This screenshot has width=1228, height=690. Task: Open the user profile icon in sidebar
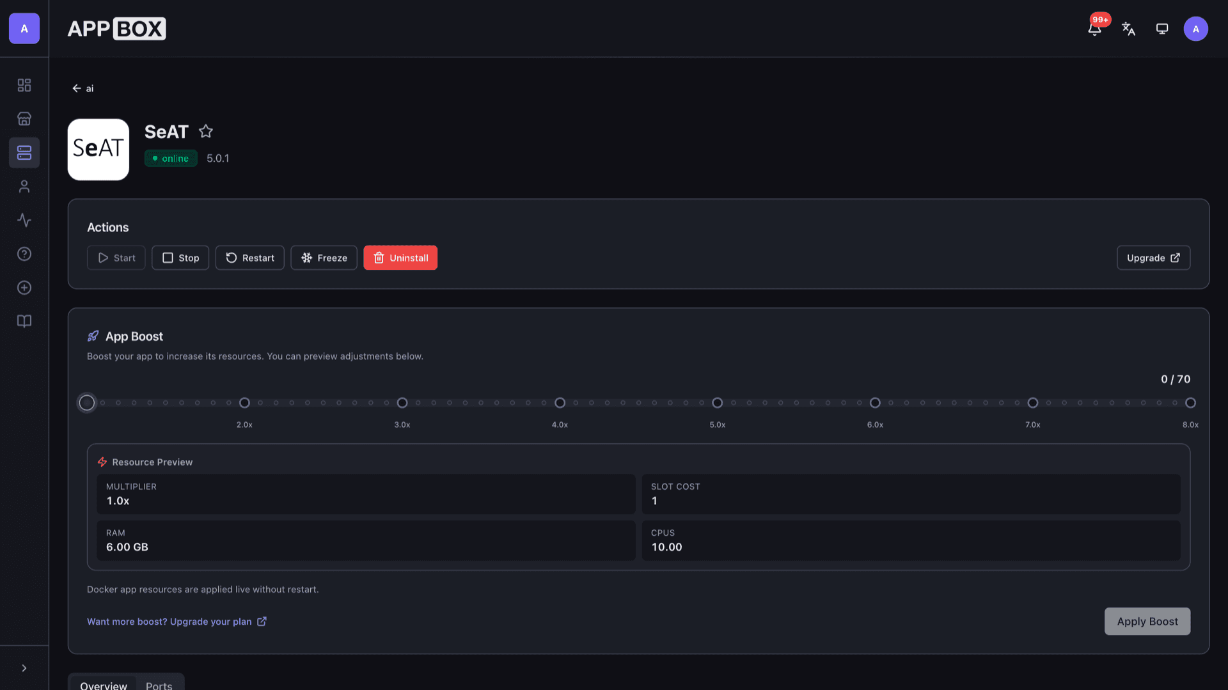pos(24,187)
